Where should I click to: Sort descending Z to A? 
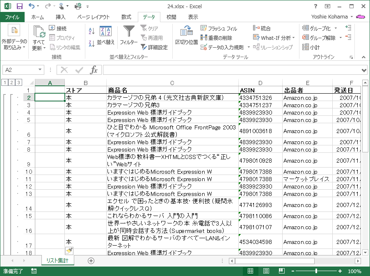coord(91,44)
